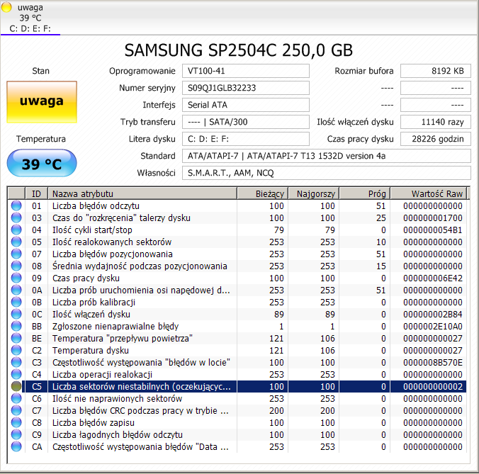Select 'Czas pracy dysku' attribute row 09

(x=237, y=278)
